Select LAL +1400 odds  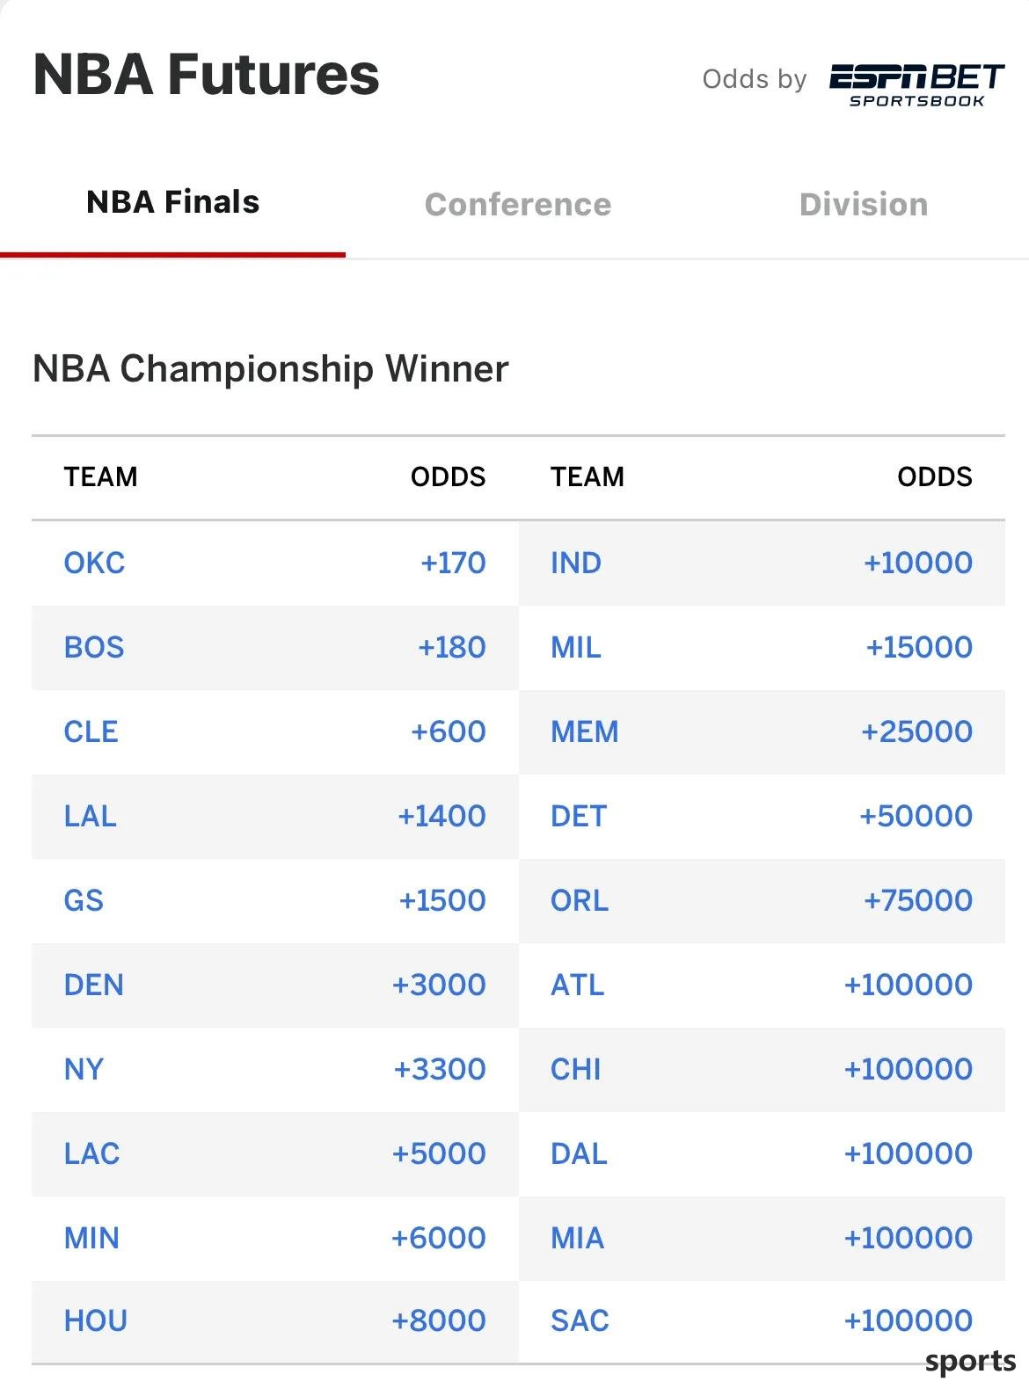click(x=442, y=816)
